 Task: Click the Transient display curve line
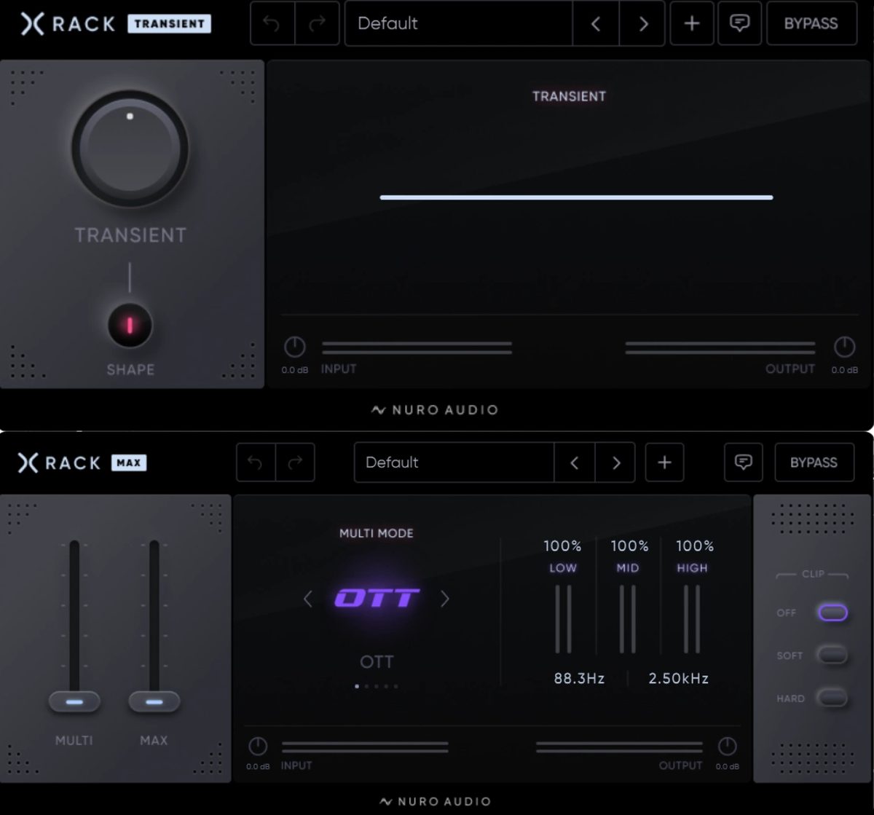click(576, 197)
